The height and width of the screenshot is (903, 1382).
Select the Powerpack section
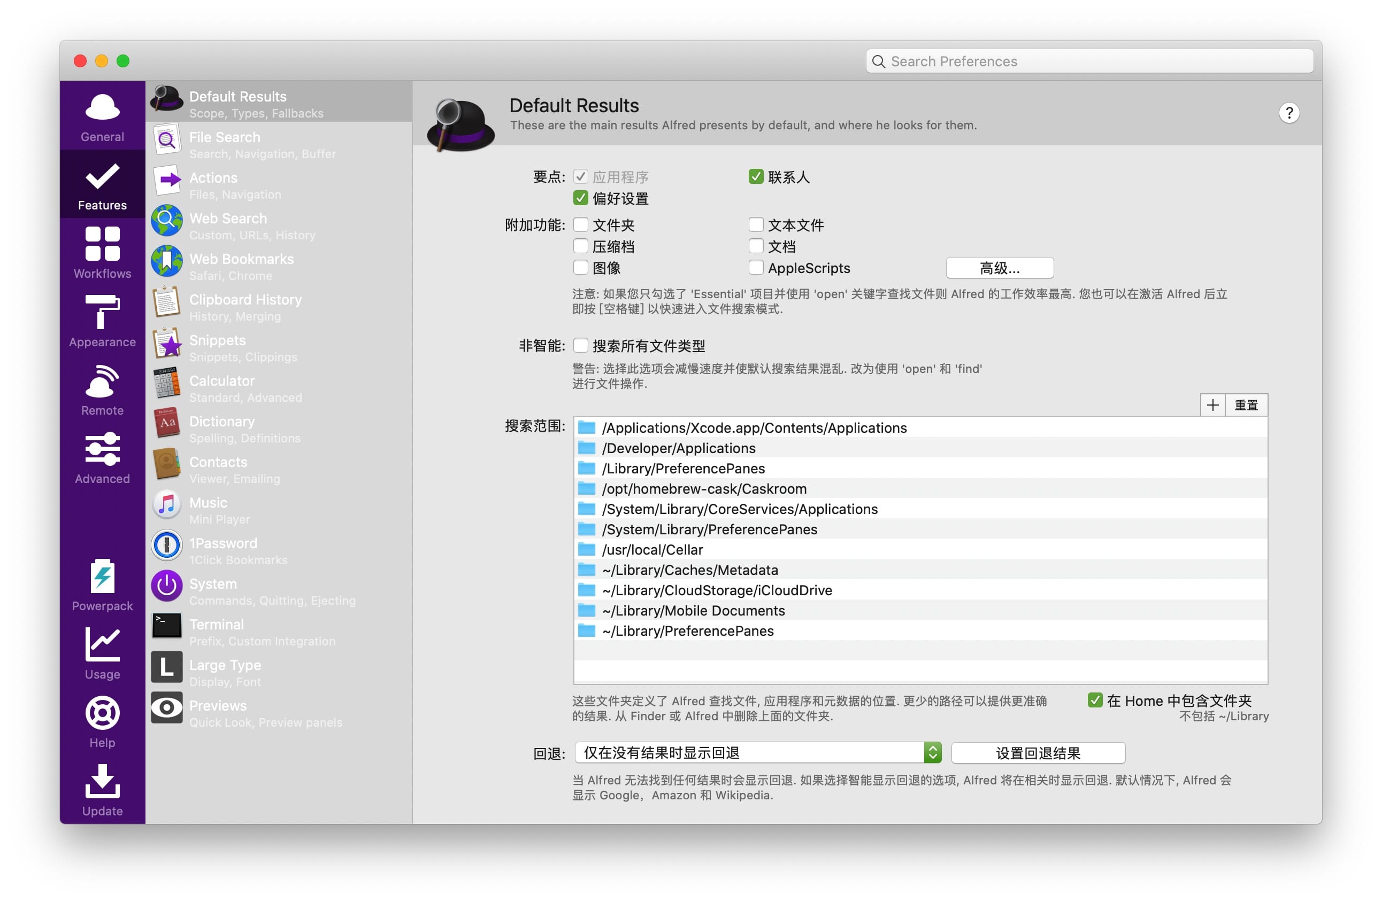[x=102, y=585]
